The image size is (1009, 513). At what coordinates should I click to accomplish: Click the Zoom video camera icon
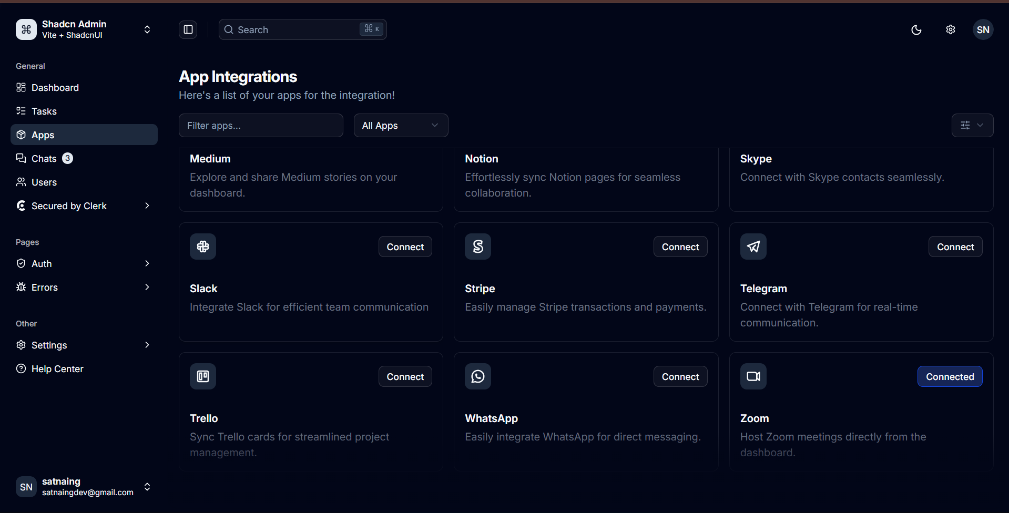tap(753, 376)
